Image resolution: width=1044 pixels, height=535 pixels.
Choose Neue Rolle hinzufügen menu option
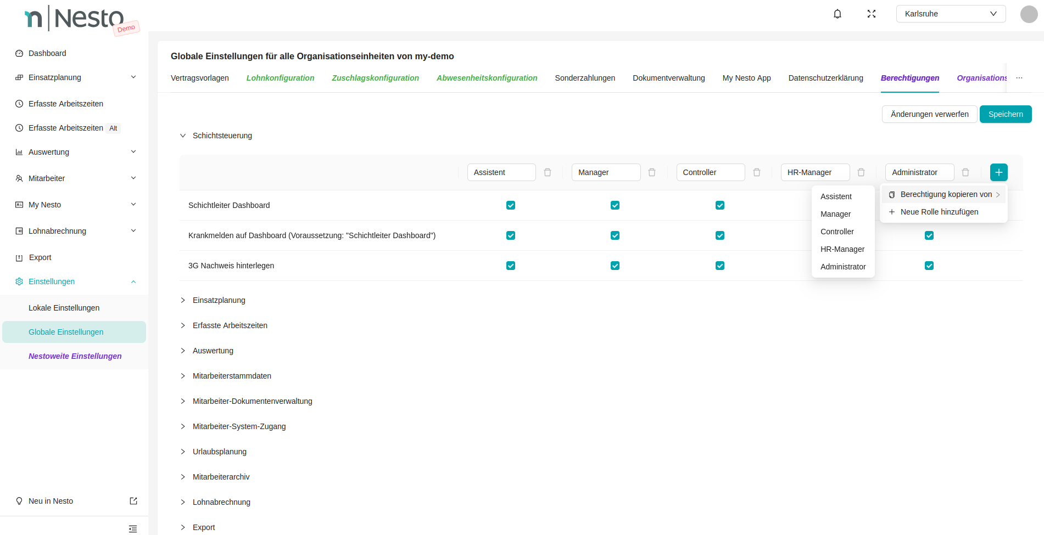point(939,212)
